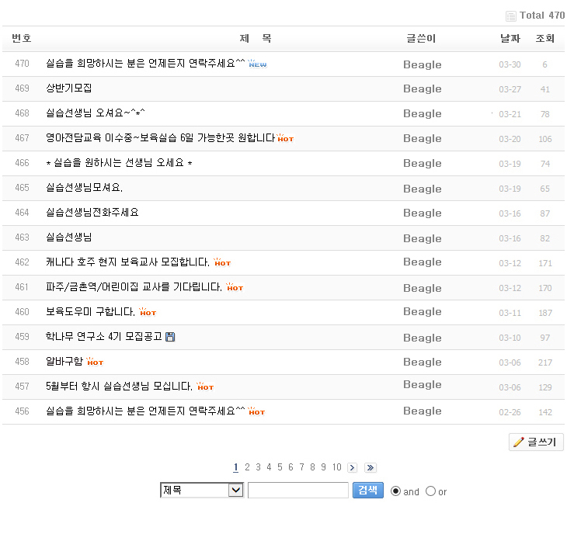This screenshot has height=555, width=574.
Task: Click the NEW badge on post 470
Action: 257,64
